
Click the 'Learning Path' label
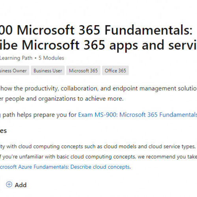pyautogui.click(x=16, y=58)
